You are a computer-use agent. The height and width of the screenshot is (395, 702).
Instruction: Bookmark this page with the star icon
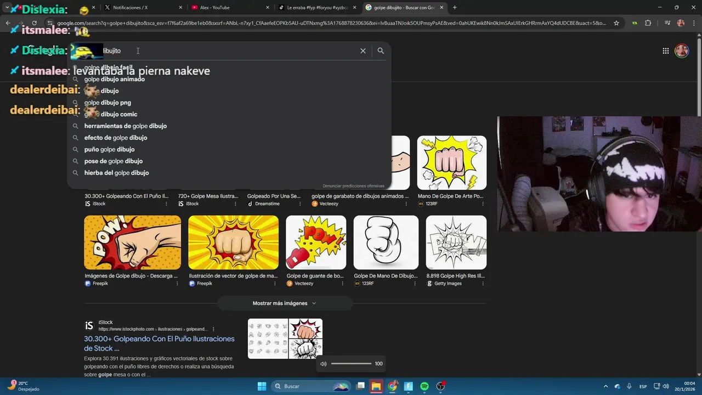pos(616,23)
